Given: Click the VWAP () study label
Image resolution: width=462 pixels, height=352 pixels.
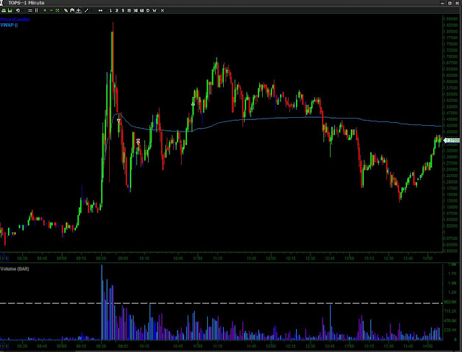Looking at the screenshot, I should click(x=9, y=25).
